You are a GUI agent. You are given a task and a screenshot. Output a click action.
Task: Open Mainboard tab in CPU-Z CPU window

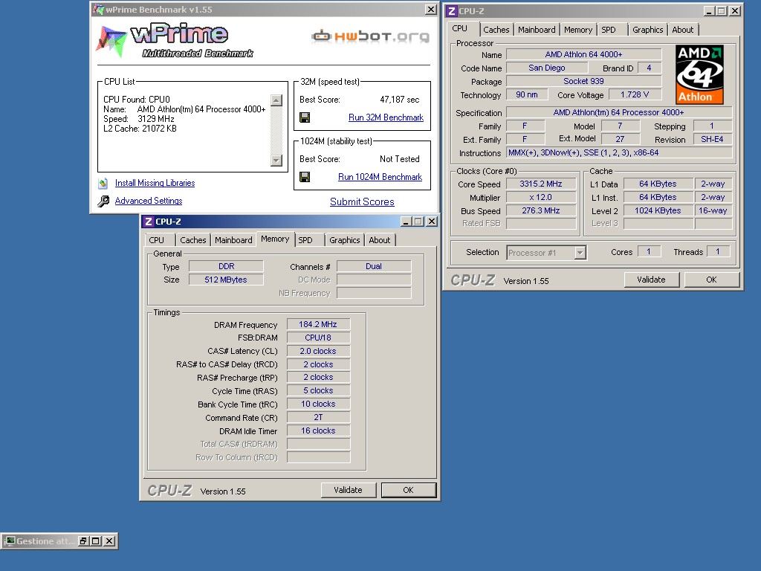coord(537,30)
